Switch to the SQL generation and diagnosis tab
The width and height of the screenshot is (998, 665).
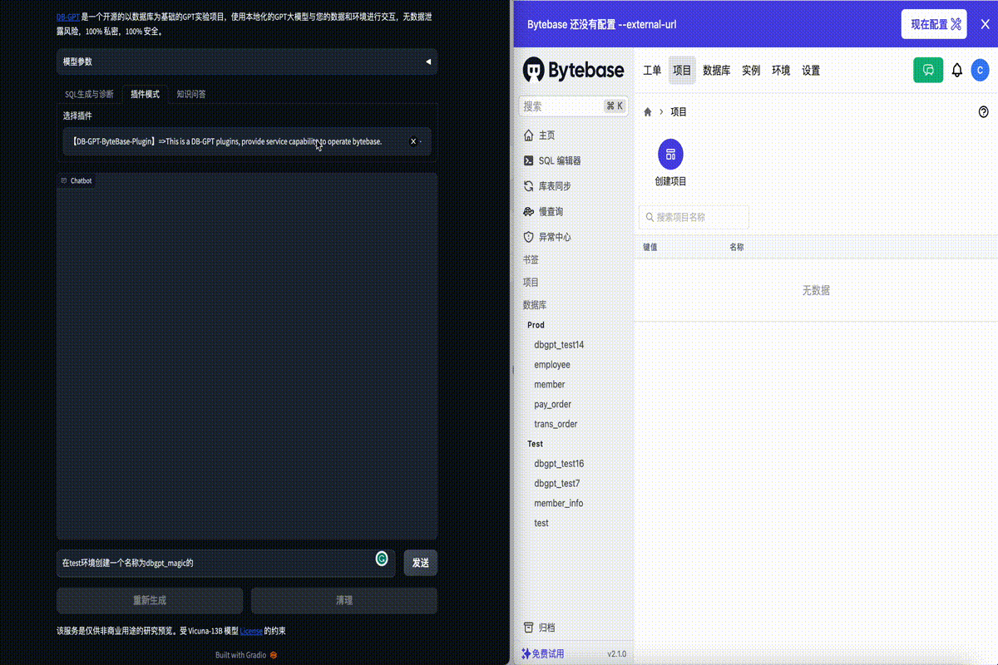pyautogui.click(x=89, y=94)
